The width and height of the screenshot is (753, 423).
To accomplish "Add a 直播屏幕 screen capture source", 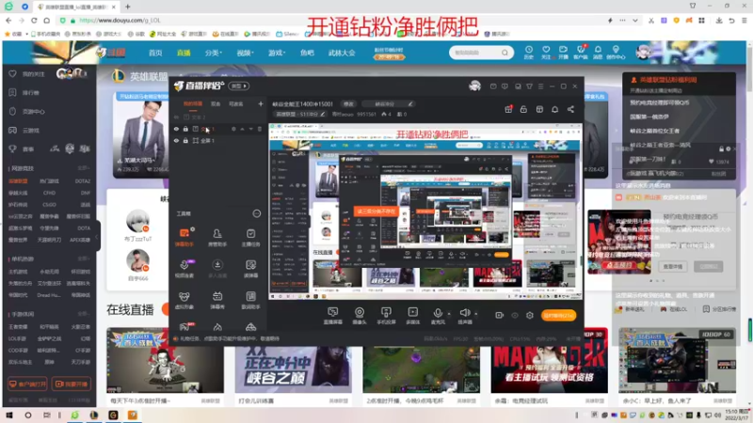I will 332,316.
